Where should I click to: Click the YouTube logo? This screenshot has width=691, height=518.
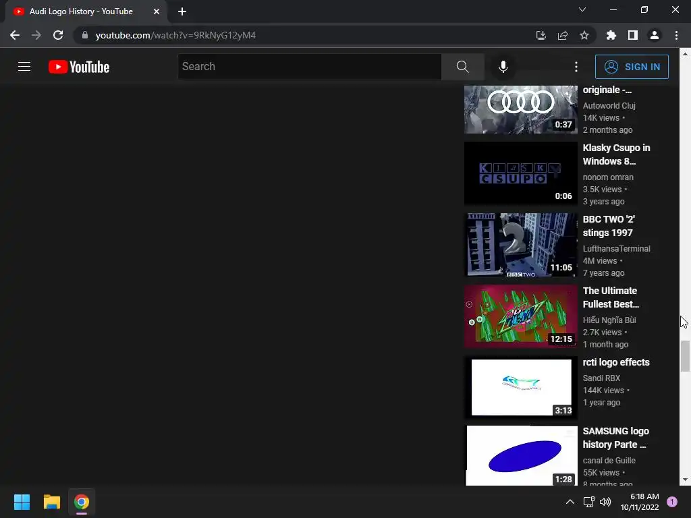pyautogui.click(x=79, y=67)
